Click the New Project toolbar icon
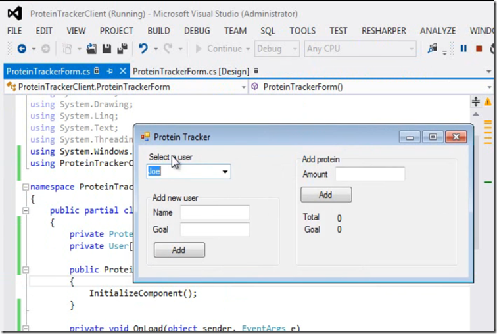This screenshot has height=334, width=497. [67, 49]
